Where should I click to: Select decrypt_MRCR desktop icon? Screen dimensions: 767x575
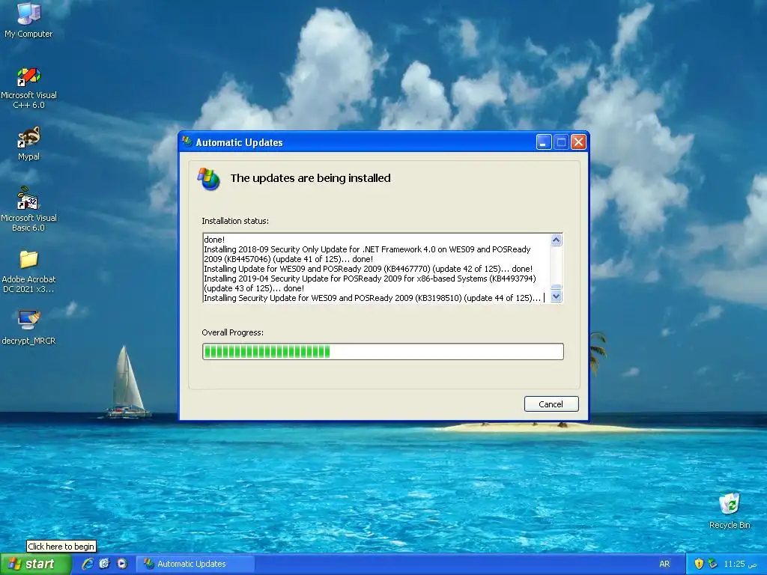(28, 327)
